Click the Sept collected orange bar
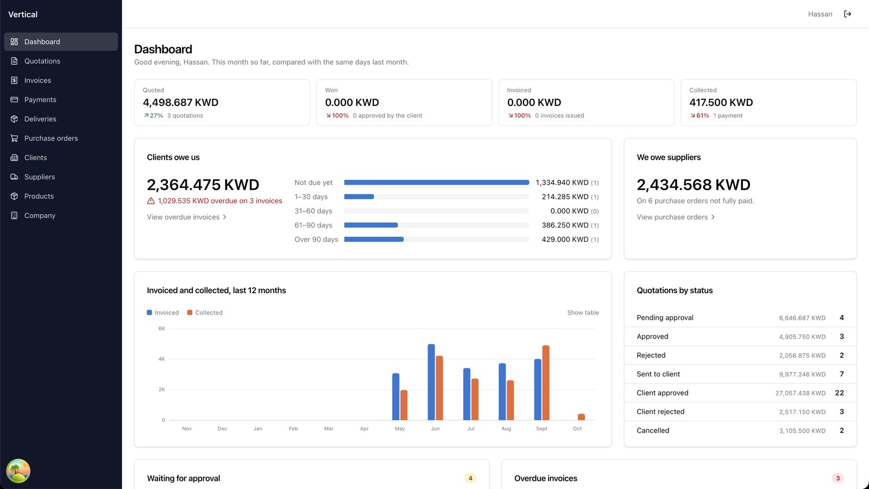869x489 pixels. (546, 383)
